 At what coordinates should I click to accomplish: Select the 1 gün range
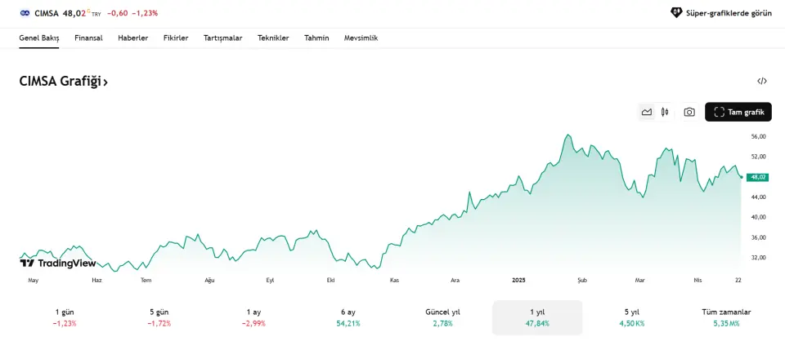click(x=65, y=317)
